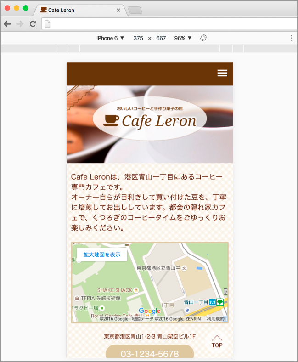298x362 pixels.
Task: Expand the iPhone 6 device dropdown
Action: point(110,38)
